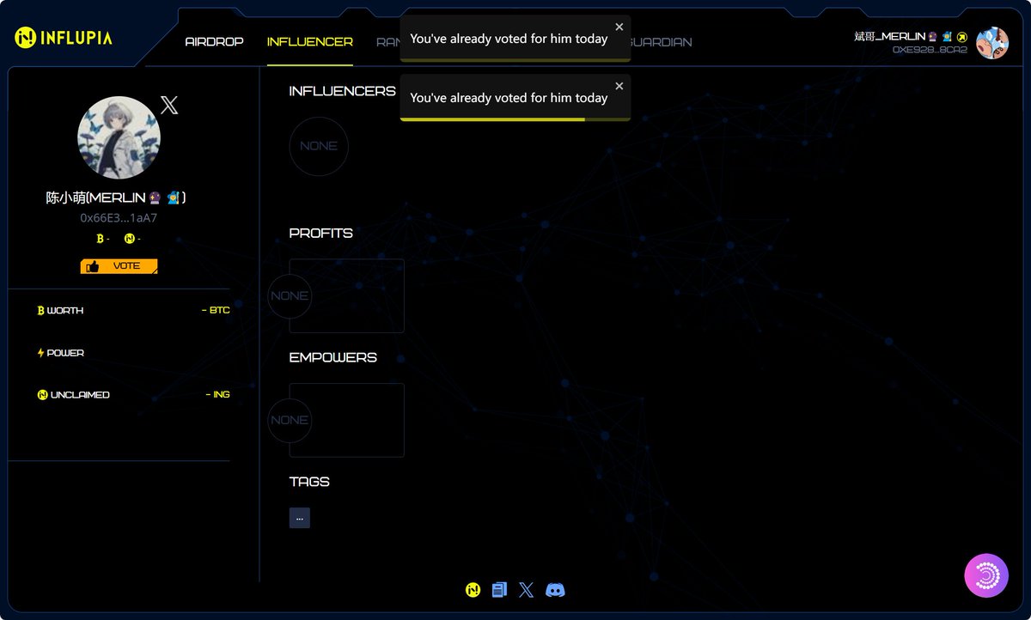Click the NONE circle under PROFITS
The width and height of the screenshot is (1031, 620).
click(x=290, y=296)
